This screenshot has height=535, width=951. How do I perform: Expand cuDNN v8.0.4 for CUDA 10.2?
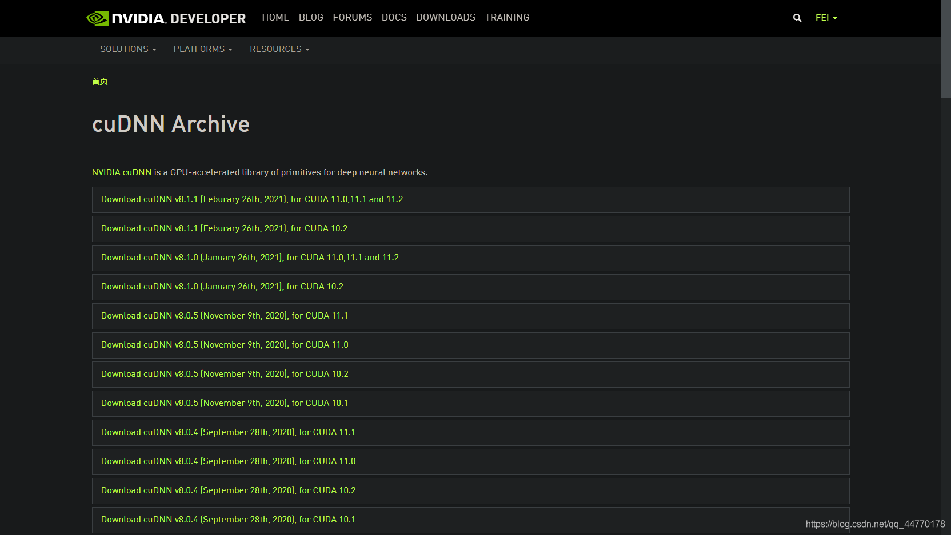point(470,491)
